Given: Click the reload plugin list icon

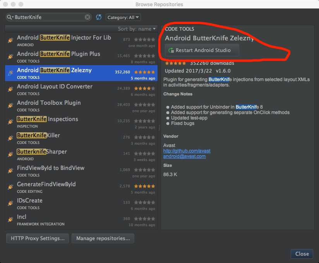Looking at the screenshot, I should click(99, 17).
